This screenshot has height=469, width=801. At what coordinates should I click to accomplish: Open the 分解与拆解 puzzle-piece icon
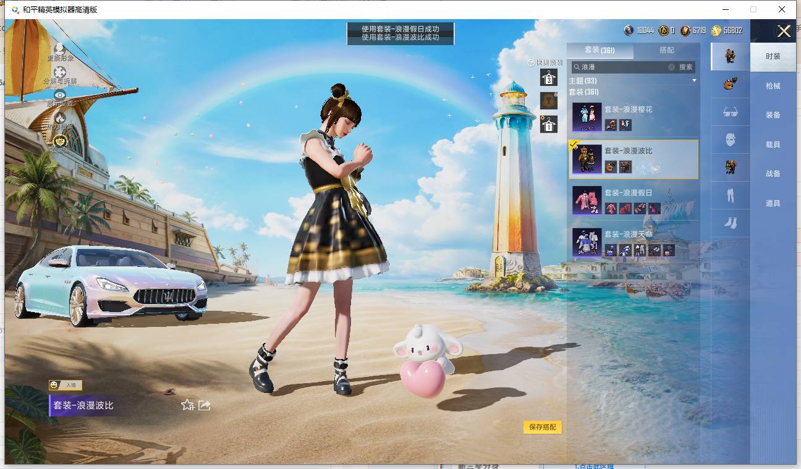pyautogui.click(x=60, y=72)
